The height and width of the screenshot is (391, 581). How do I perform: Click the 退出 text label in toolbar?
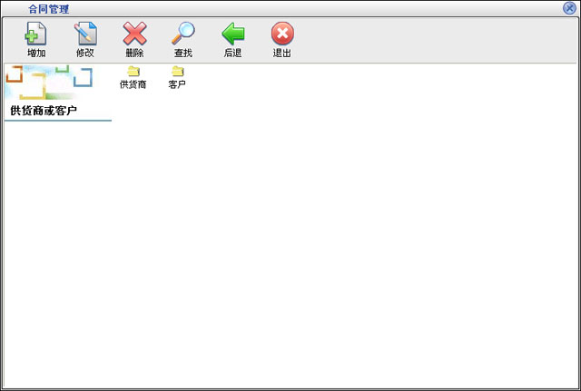[282, 54]
